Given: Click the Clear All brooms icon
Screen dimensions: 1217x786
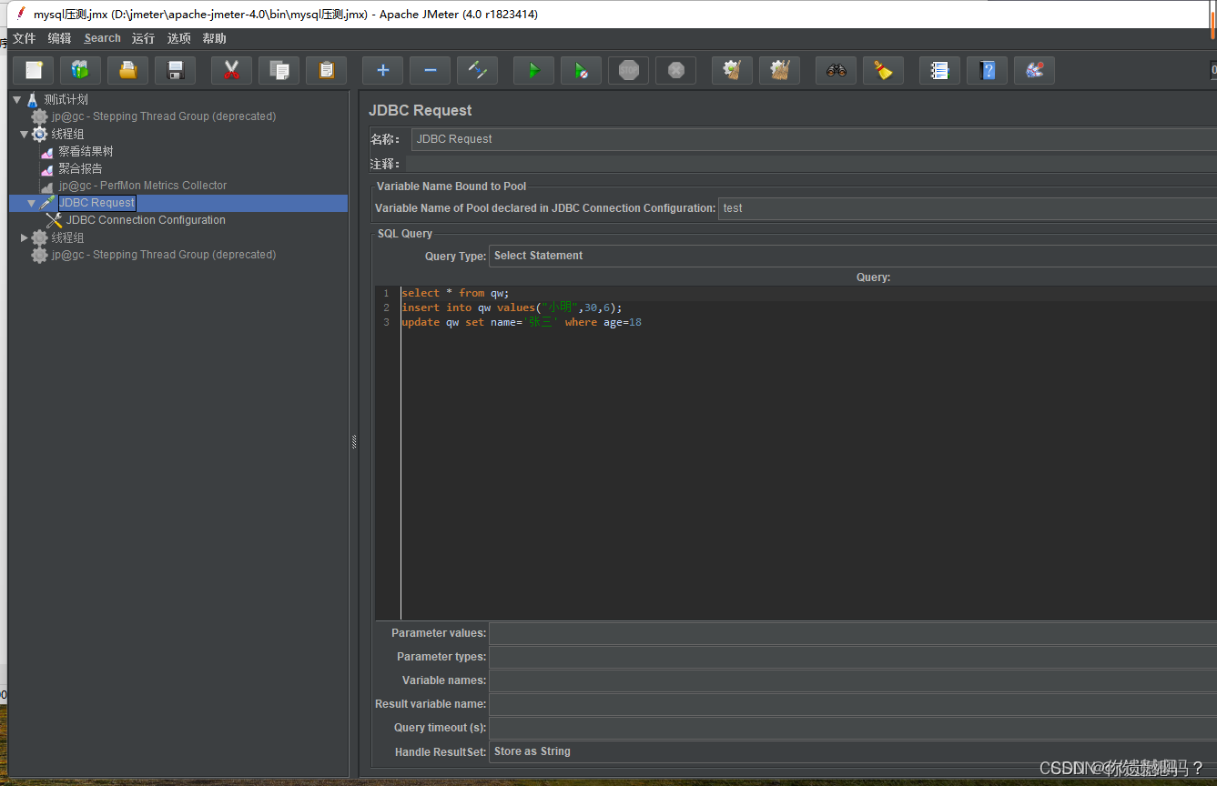Looking at the screenshot, I should coord(779,70).
